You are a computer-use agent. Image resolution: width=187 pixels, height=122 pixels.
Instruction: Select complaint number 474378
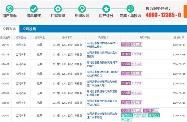pos(5,55)
